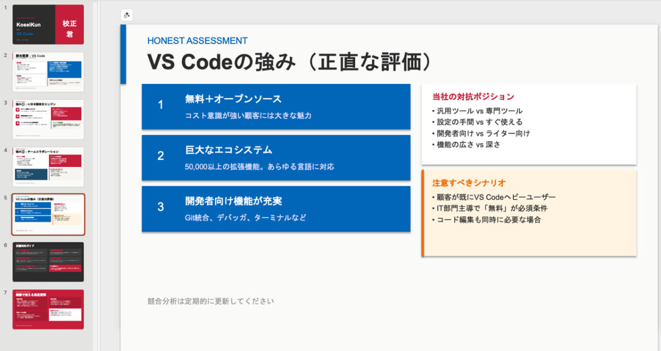Click the sparkle AI assist icon above slide
Screen dimensions: 661x351
[127, 15]
